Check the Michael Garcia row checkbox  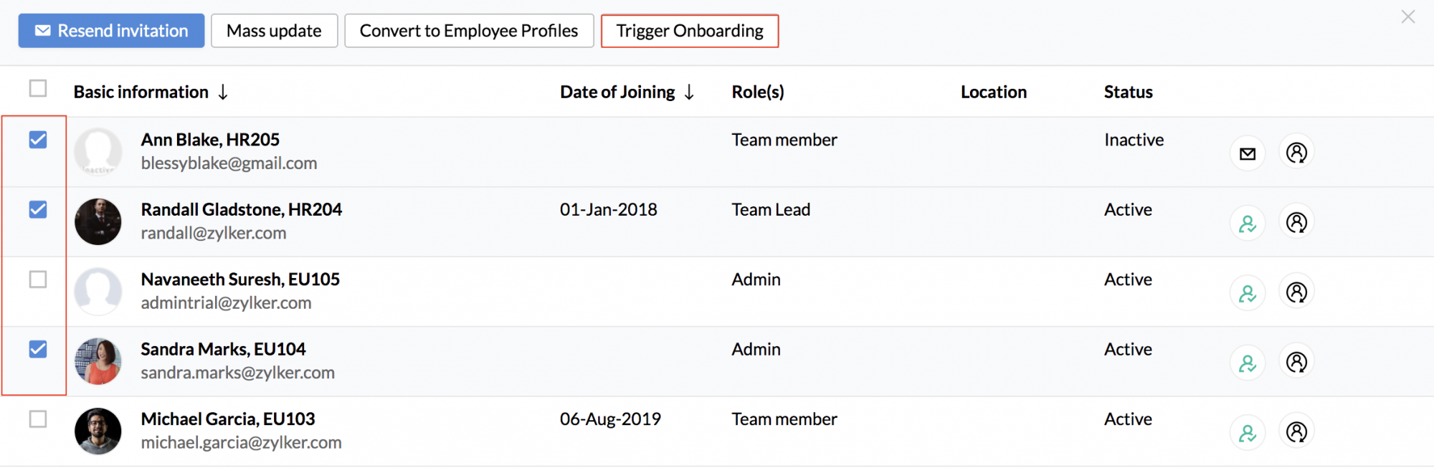38,419
